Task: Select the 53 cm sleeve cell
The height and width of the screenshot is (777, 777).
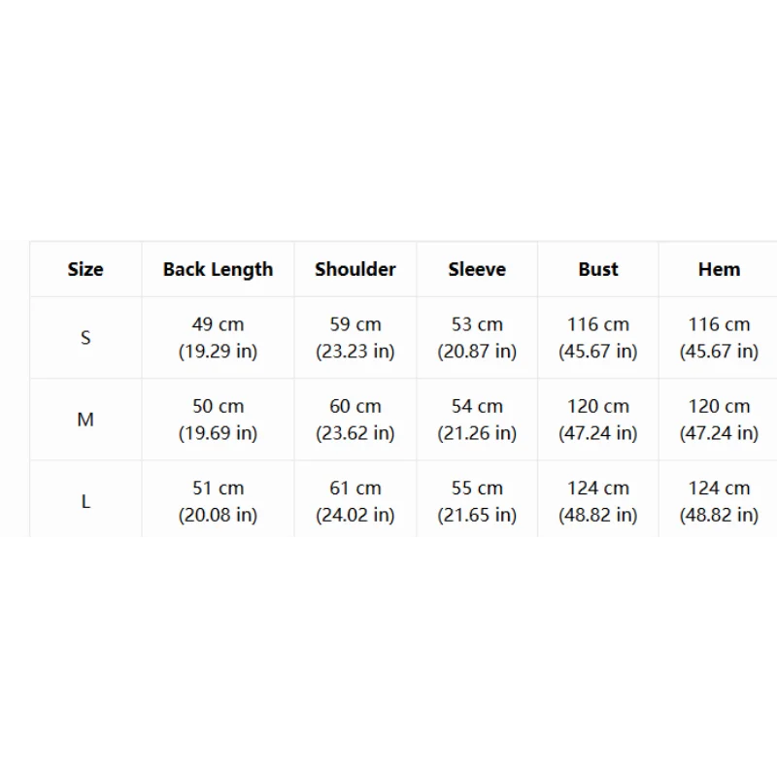Action: [477, 338]
